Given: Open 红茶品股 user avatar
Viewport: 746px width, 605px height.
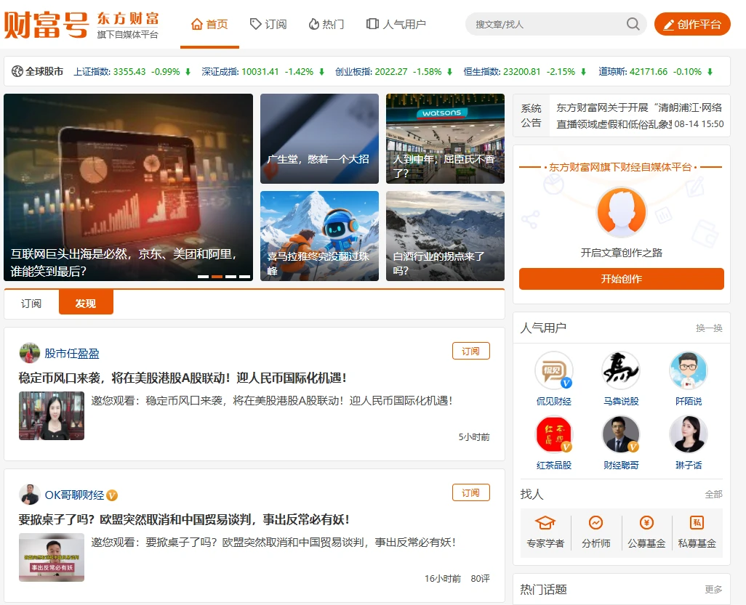Looking at the screenshot, I should (554, 434).
